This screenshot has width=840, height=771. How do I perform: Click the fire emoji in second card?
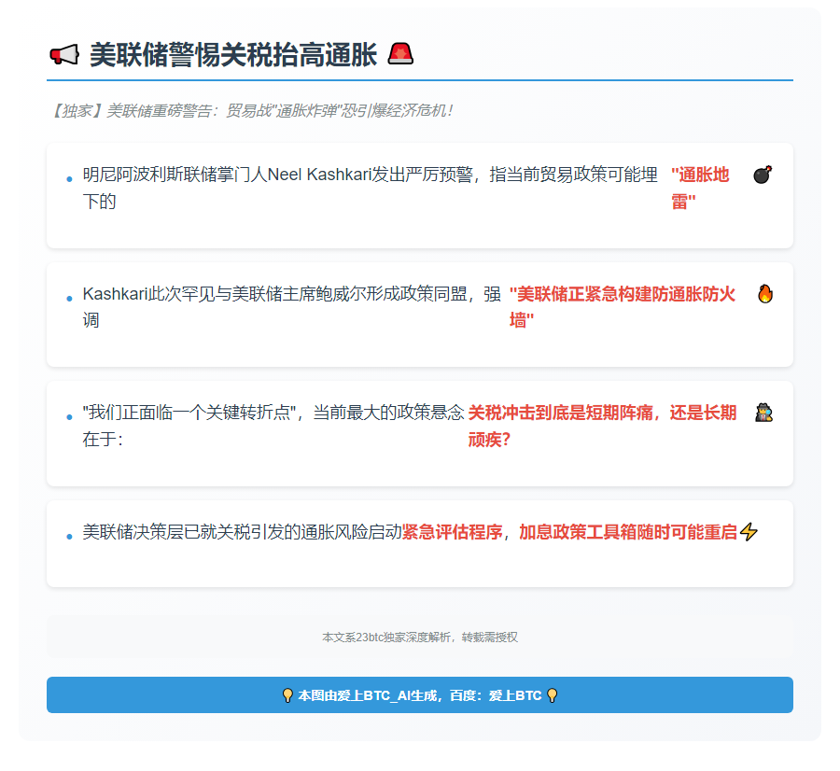point(765,294)
